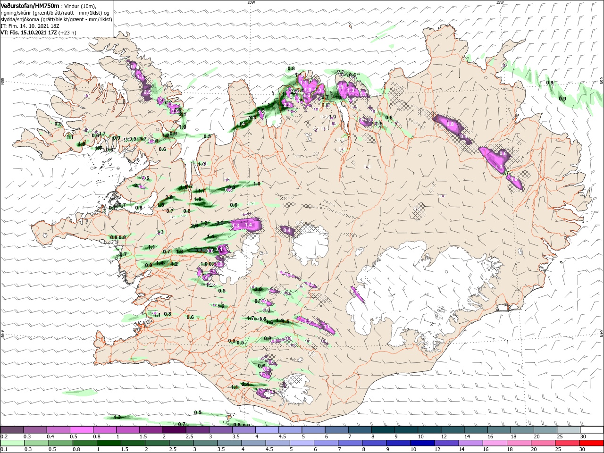Click the Veðurstofan/HM750m title text
The image size is (604, 453).
[30, 5]
